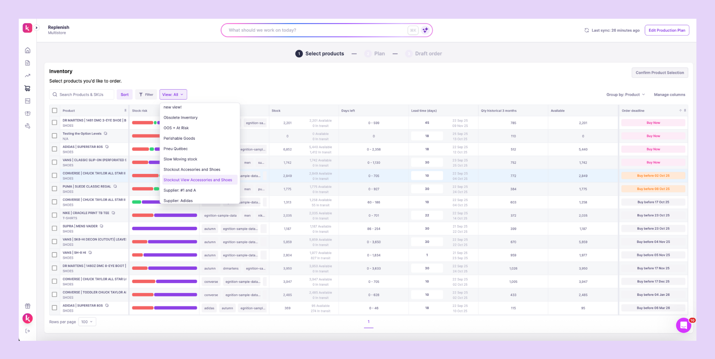Click the AI sparkle icon in the search bar
The height and width of the screenshot is (359, 715).
pos(425,30)
